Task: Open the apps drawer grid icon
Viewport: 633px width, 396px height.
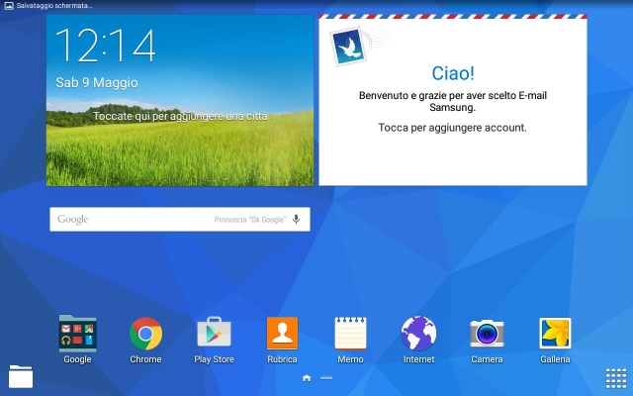Action: coord(616,378)
